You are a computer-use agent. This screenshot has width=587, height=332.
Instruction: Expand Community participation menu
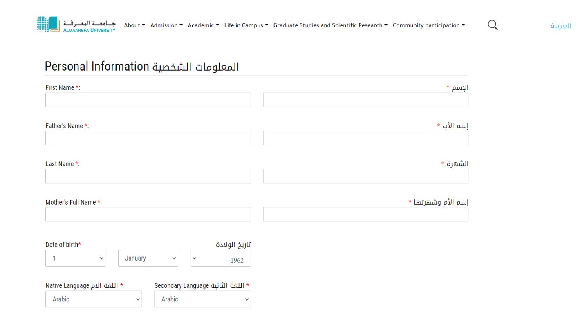click(x=428, y=25)
